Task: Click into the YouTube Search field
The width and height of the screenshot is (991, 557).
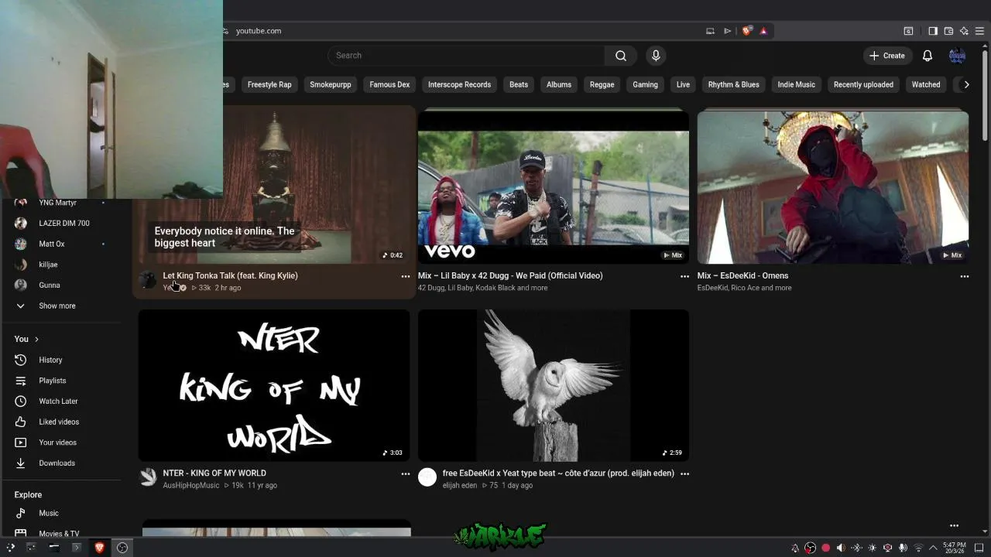Action: (467, 56)
